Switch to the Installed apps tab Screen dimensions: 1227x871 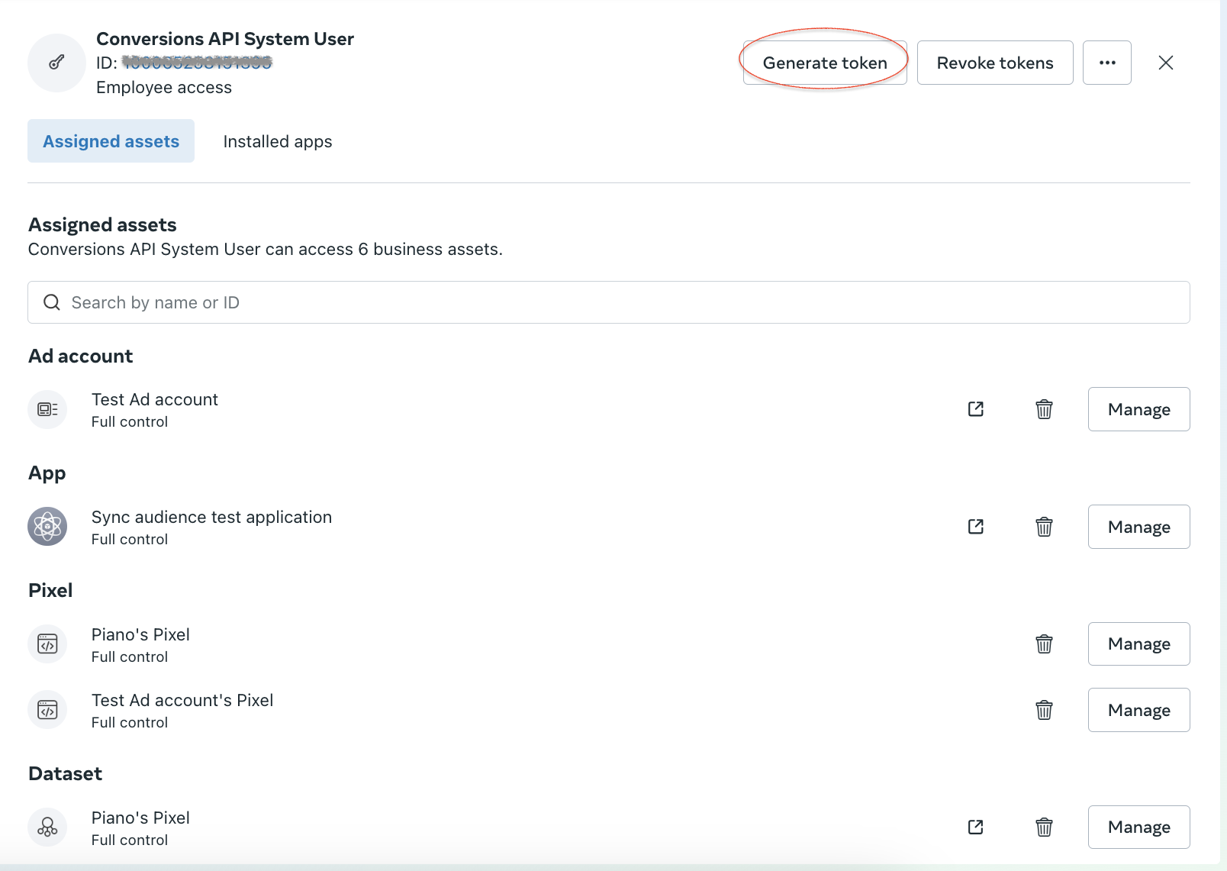coord(278,141)
